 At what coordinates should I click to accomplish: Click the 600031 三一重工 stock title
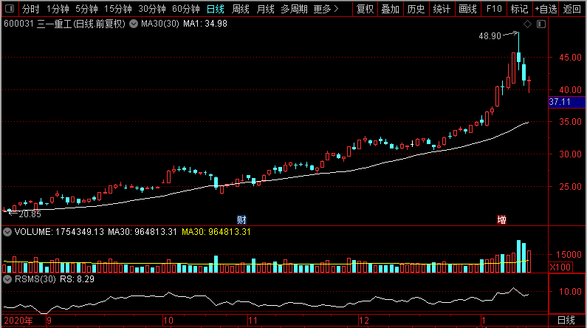point(64,24)
